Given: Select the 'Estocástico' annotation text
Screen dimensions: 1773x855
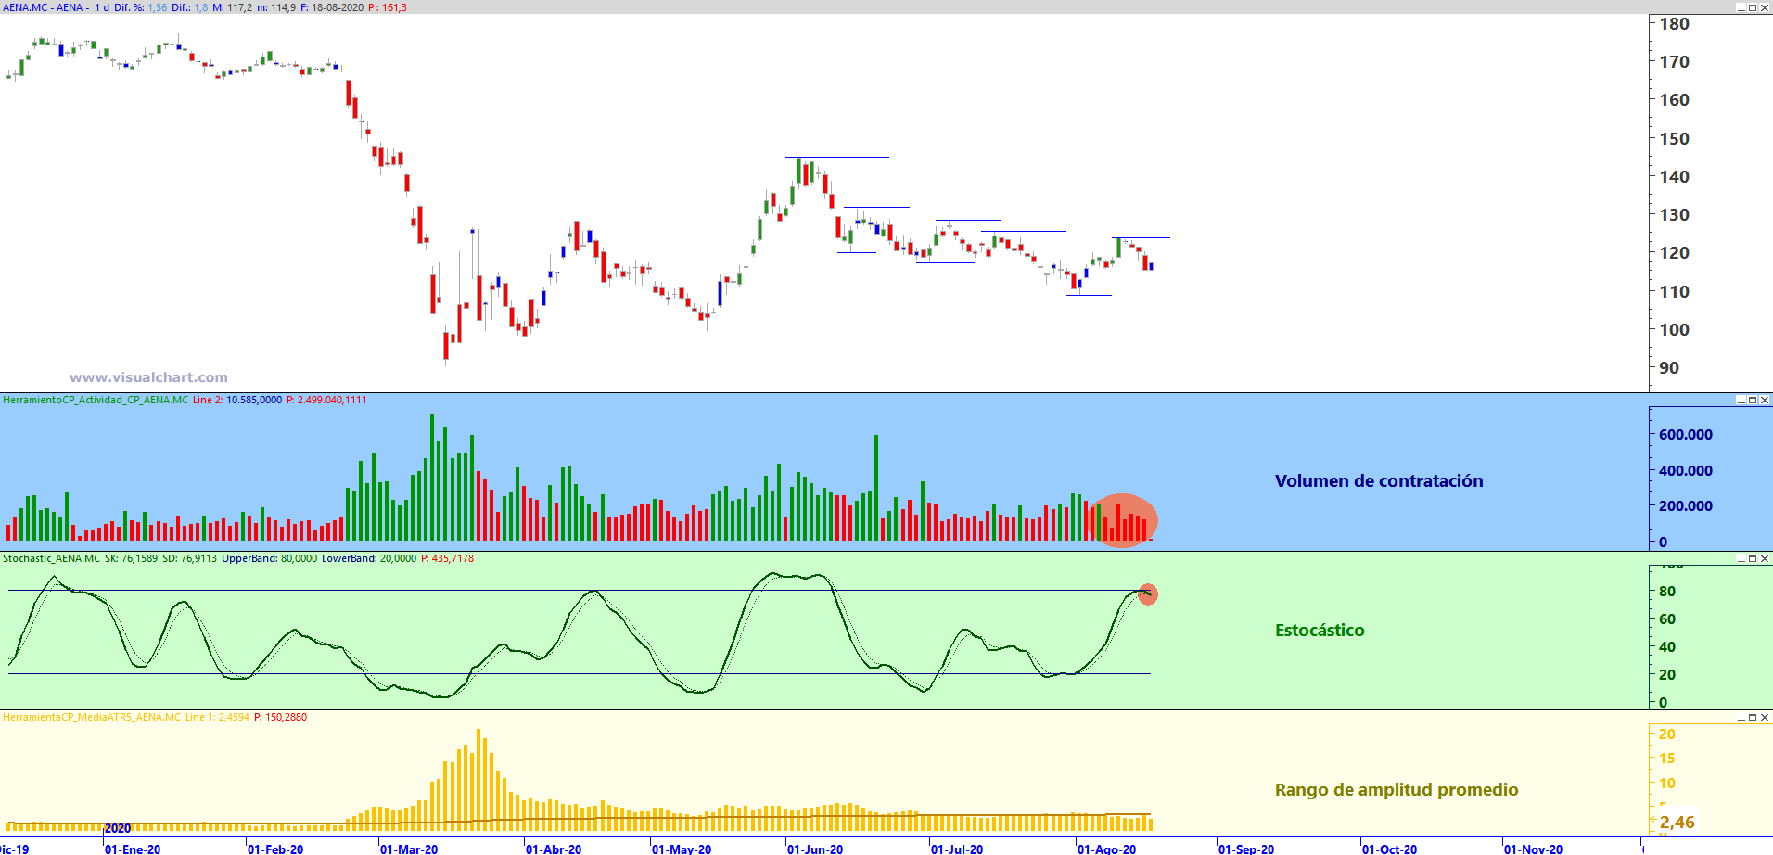Looking at the screenshot, I should tap(1320, 630).
